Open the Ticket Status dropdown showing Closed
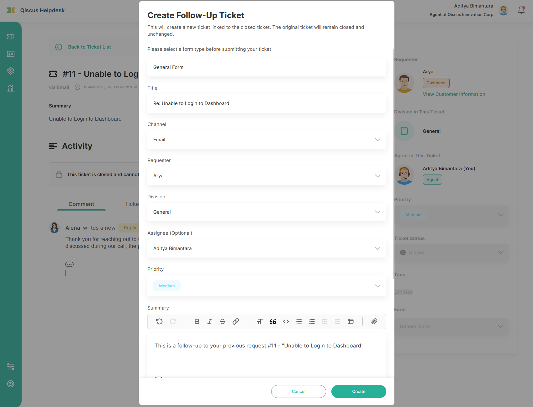The width and height of the screenshot is (533, 407). click(451, 253)
